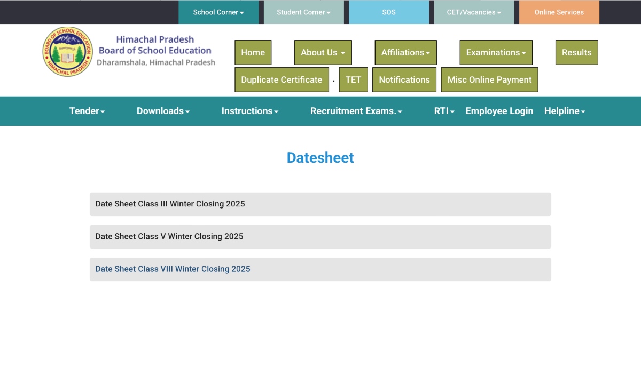The width and height of the screenshot is (641, 384).
Task: Expand the Tender dropdown menu
Action: [87, 111]
